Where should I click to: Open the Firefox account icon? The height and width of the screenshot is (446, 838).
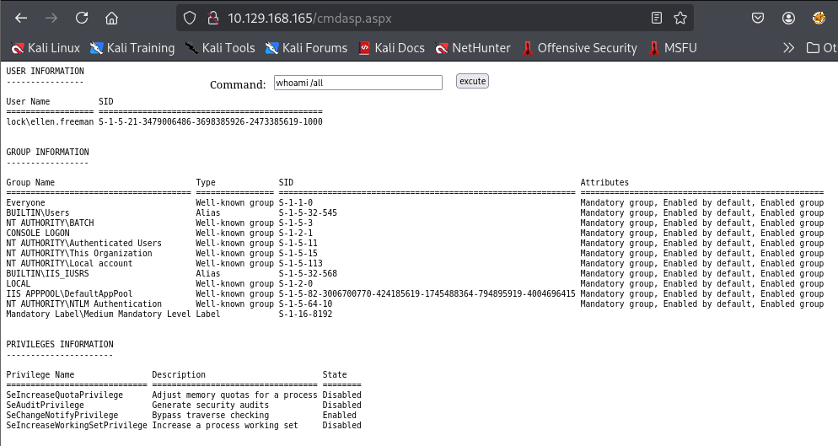tap(788, 18)
